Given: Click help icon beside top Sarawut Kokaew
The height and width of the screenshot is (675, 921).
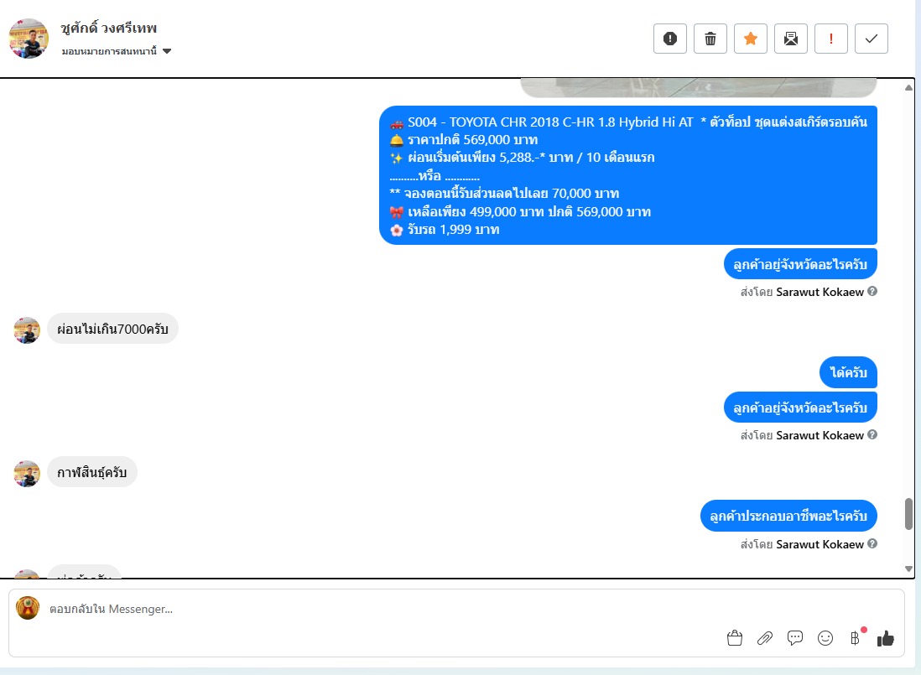Looking at the screenshot, I should pos(872,291).
